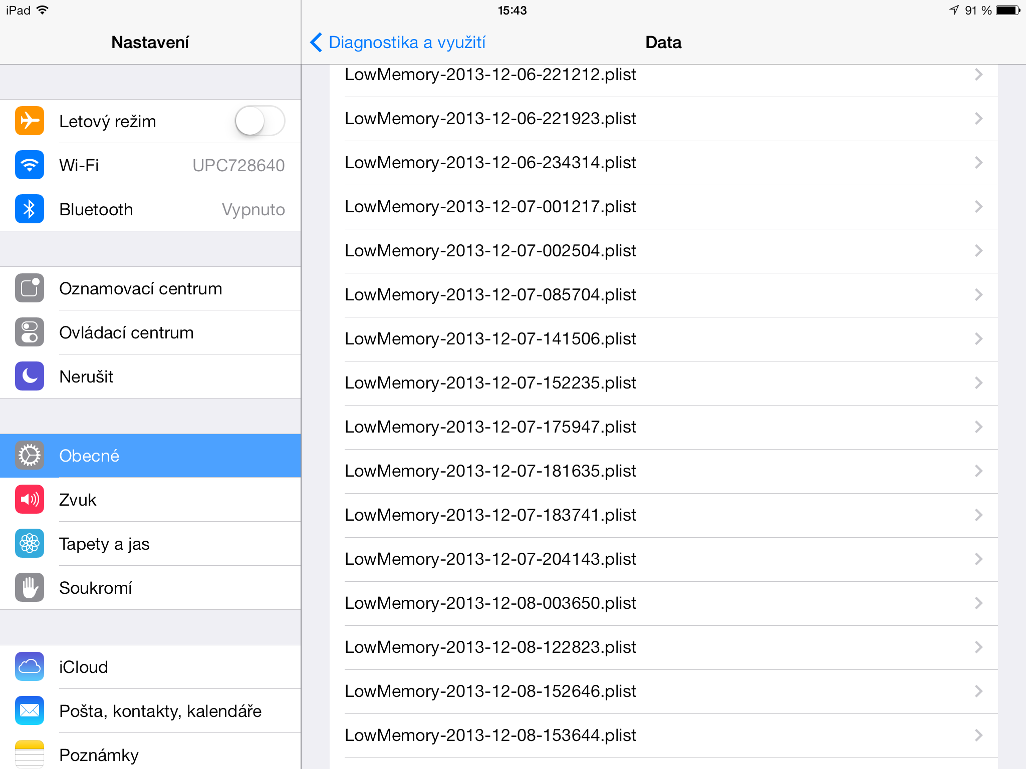
Task: Tap the Letový režim airplane icon
Action: [x=30, y=121]
